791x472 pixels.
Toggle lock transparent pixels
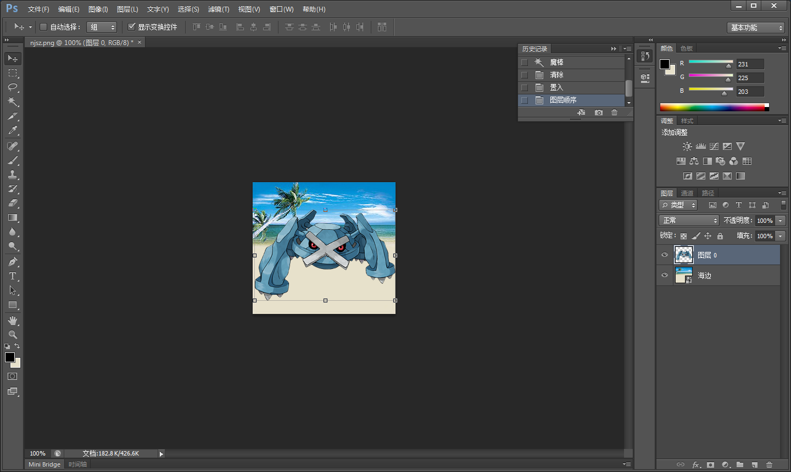point(683,236)
